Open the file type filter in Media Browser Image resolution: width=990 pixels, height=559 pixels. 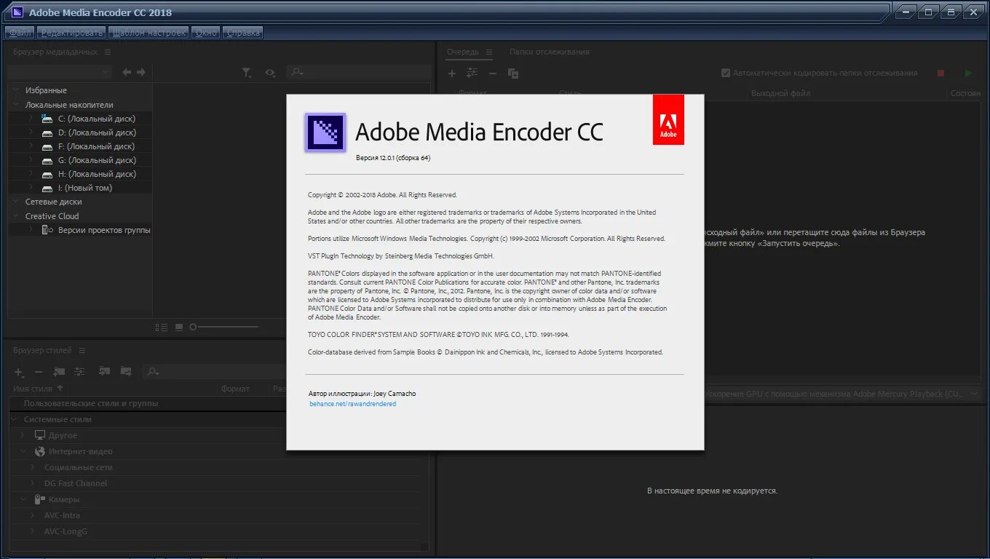(247, 72)
